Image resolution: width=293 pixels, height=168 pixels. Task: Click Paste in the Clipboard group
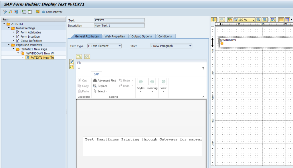[x=83, y=91]
